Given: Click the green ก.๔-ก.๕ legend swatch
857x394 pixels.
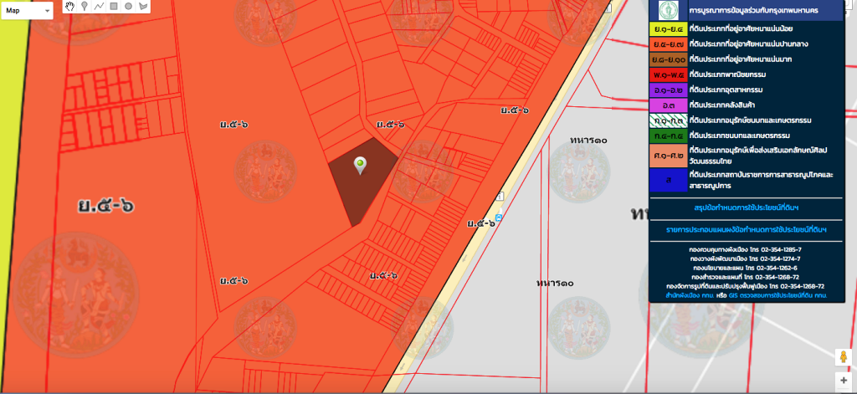Looking at the screenshot, I should coord(668,136).
